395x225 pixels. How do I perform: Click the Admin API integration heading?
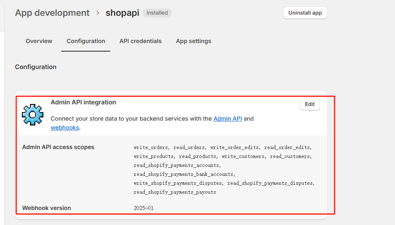[x=83, y=102]
